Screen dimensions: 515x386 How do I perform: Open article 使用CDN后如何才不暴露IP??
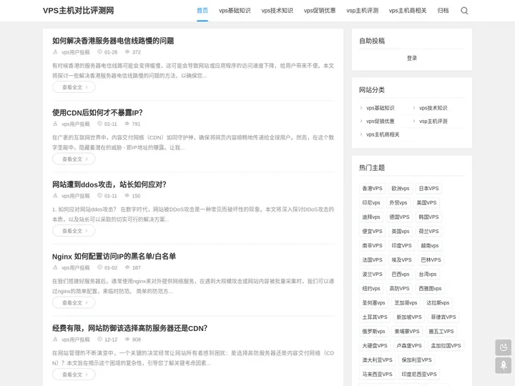point(97,113)
